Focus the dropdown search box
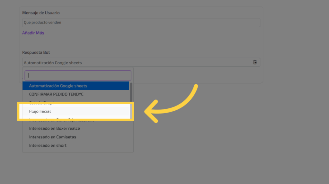Image resolution: width=329 pixels, height=184 pixels. [78, 75]
